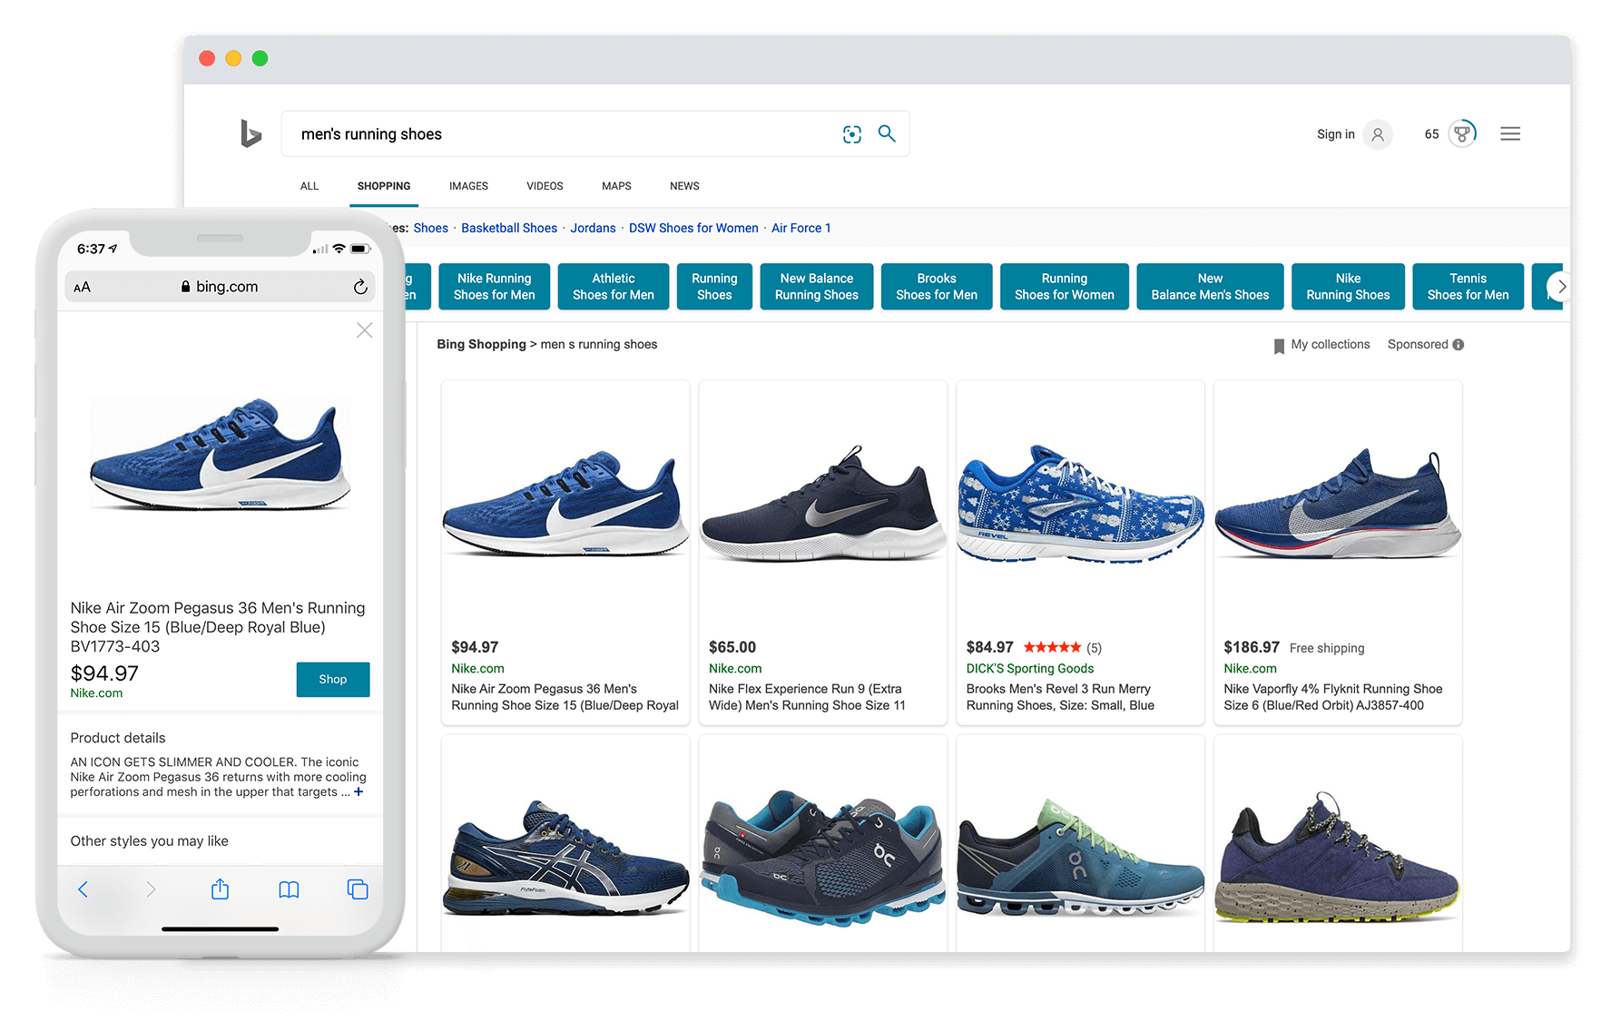Tap the AA text size control
1601x1021 pixels.
[x=82, y=287]
